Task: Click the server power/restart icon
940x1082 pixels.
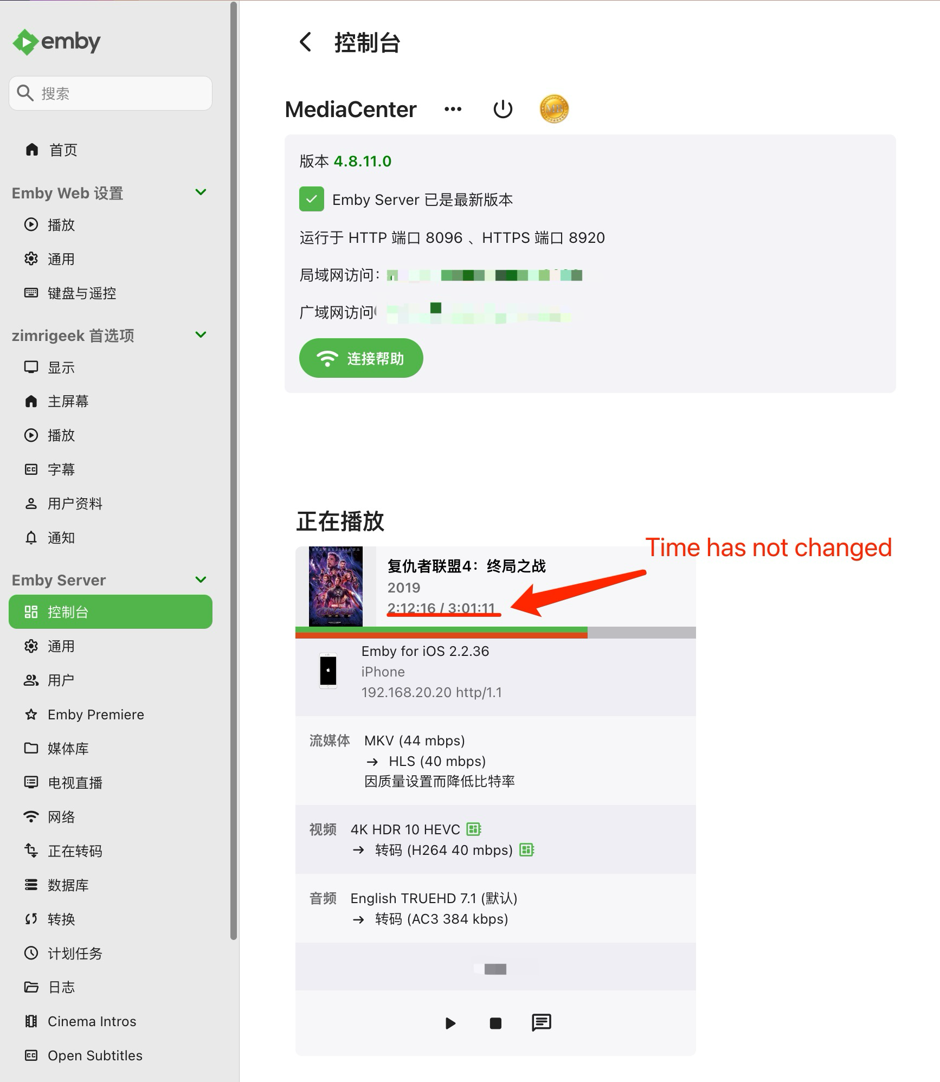Action: pos(503,109)
